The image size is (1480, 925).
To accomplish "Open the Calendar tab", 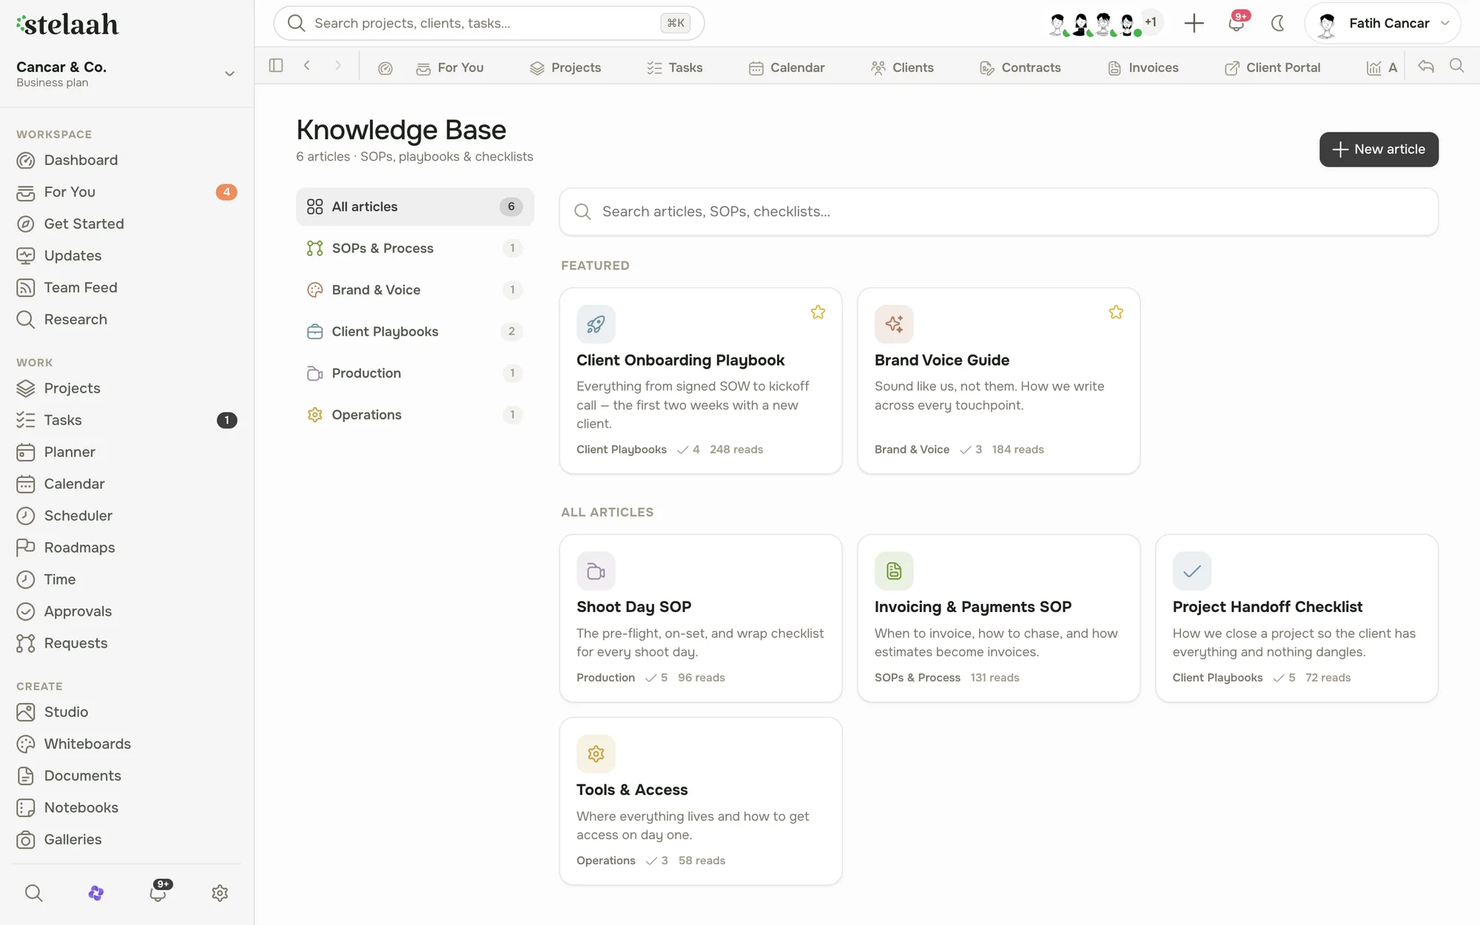I will click(x=787, y=68).
